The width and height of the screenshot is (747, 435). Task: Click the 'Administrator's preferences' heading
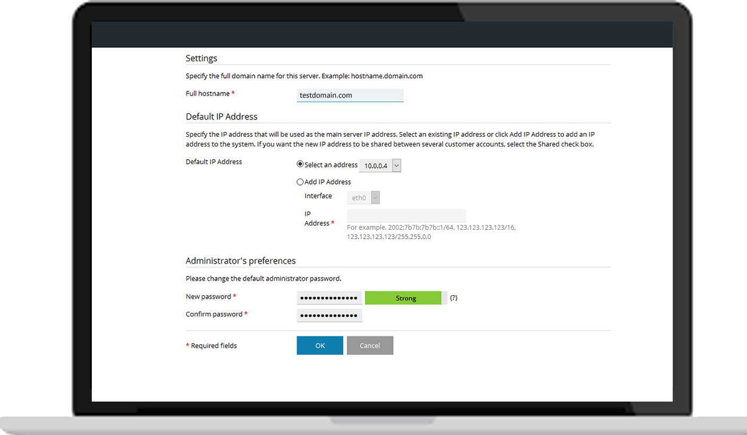[x=241, y=261]
